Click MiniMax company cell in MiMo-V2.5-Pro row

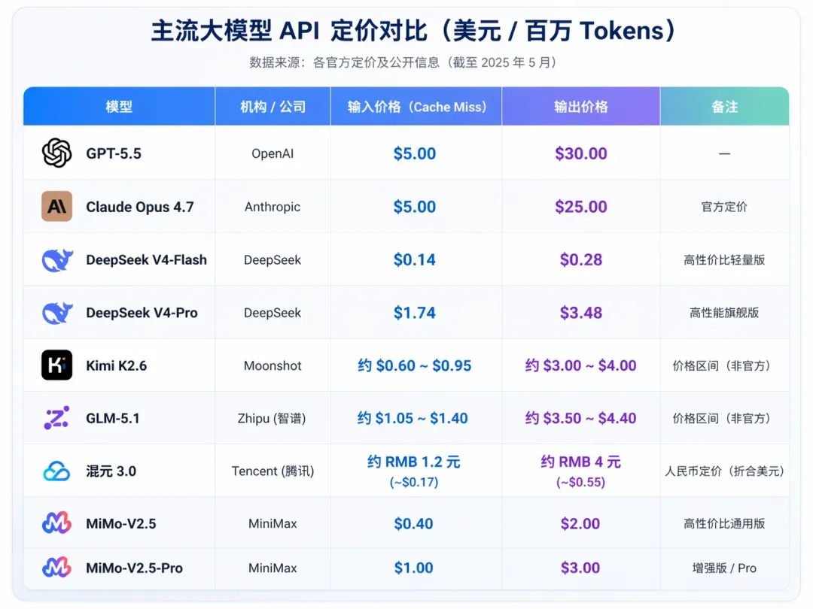273,568
